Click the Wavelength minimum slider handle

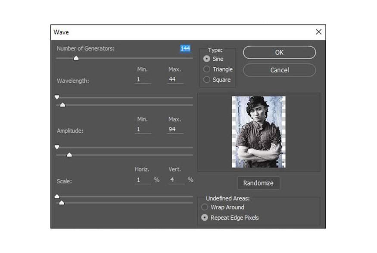57,97
